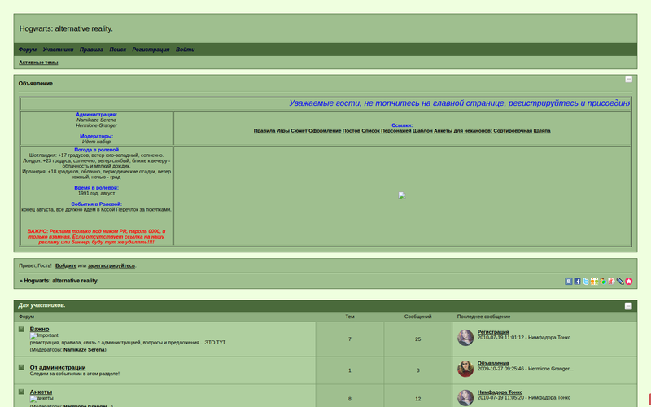
Task: Open the Активные темы link
Action: coord(38,63)
